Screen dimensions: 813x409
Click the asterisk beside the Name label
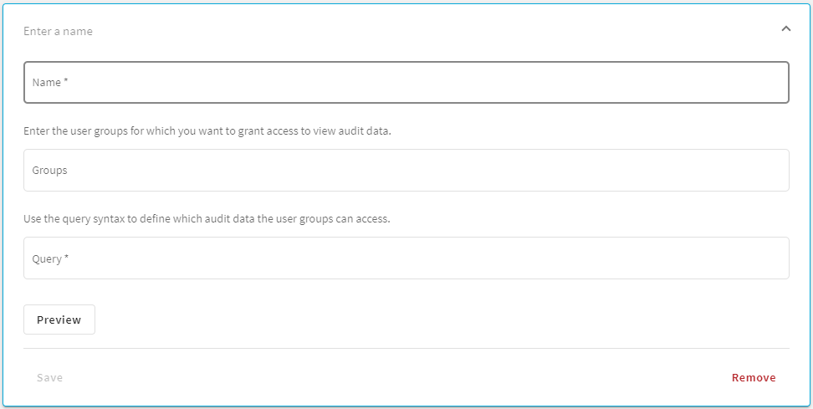pos(66,81)
